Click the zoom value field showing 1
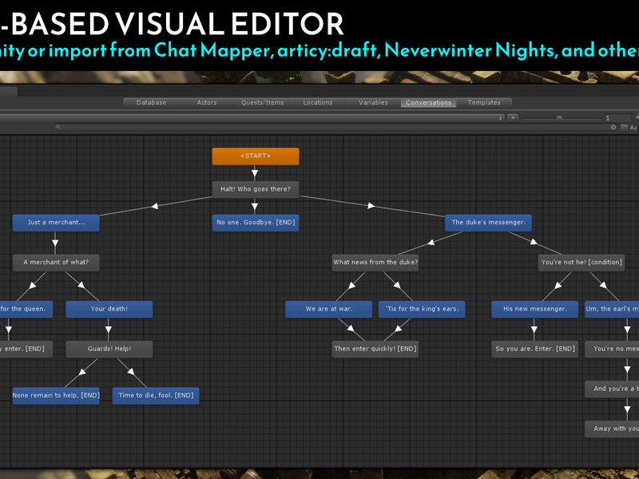 click(x=617, y=118)
